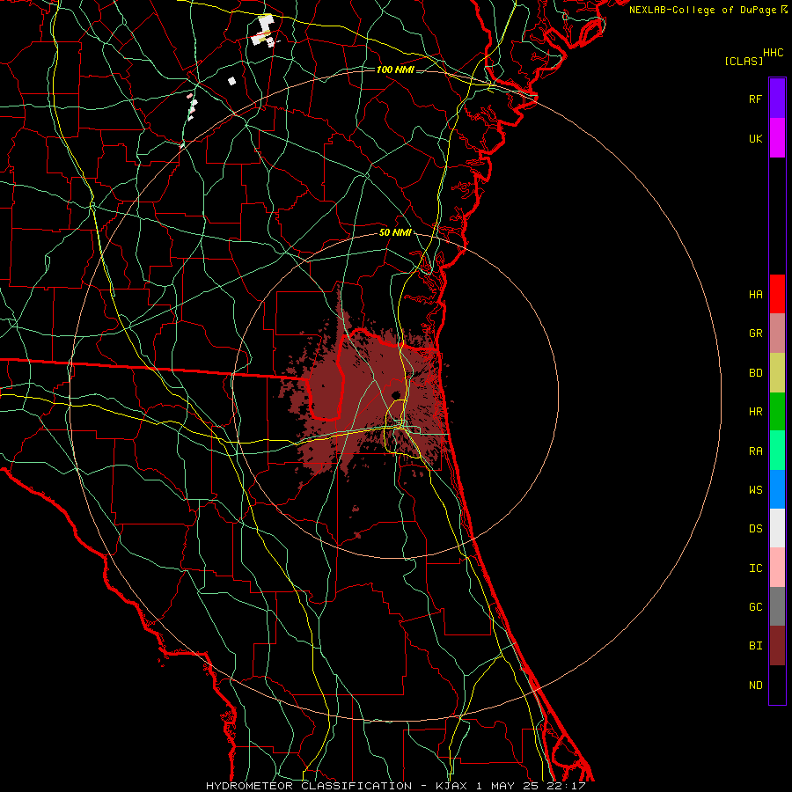
Task: Click the GR legend label
Action: click(x=755, y=334)
